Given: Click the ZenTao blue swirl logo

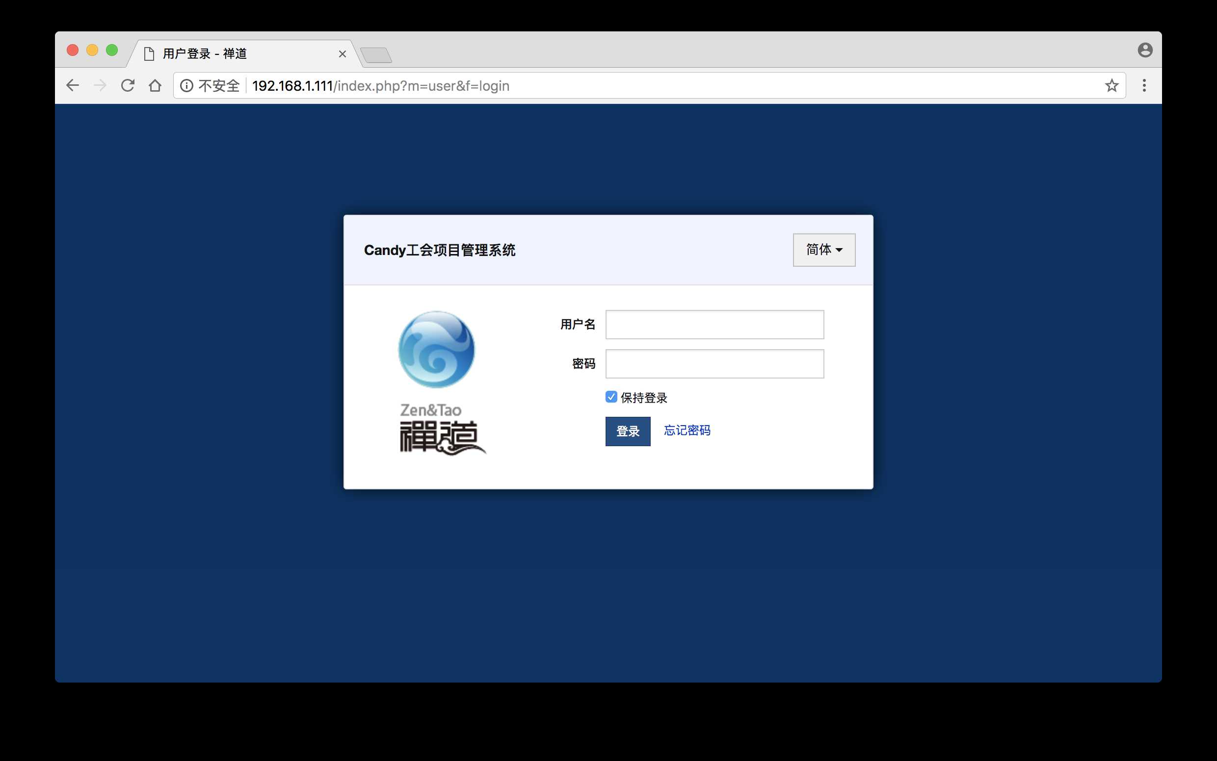Looking at the screenshot, I should 436,349.
